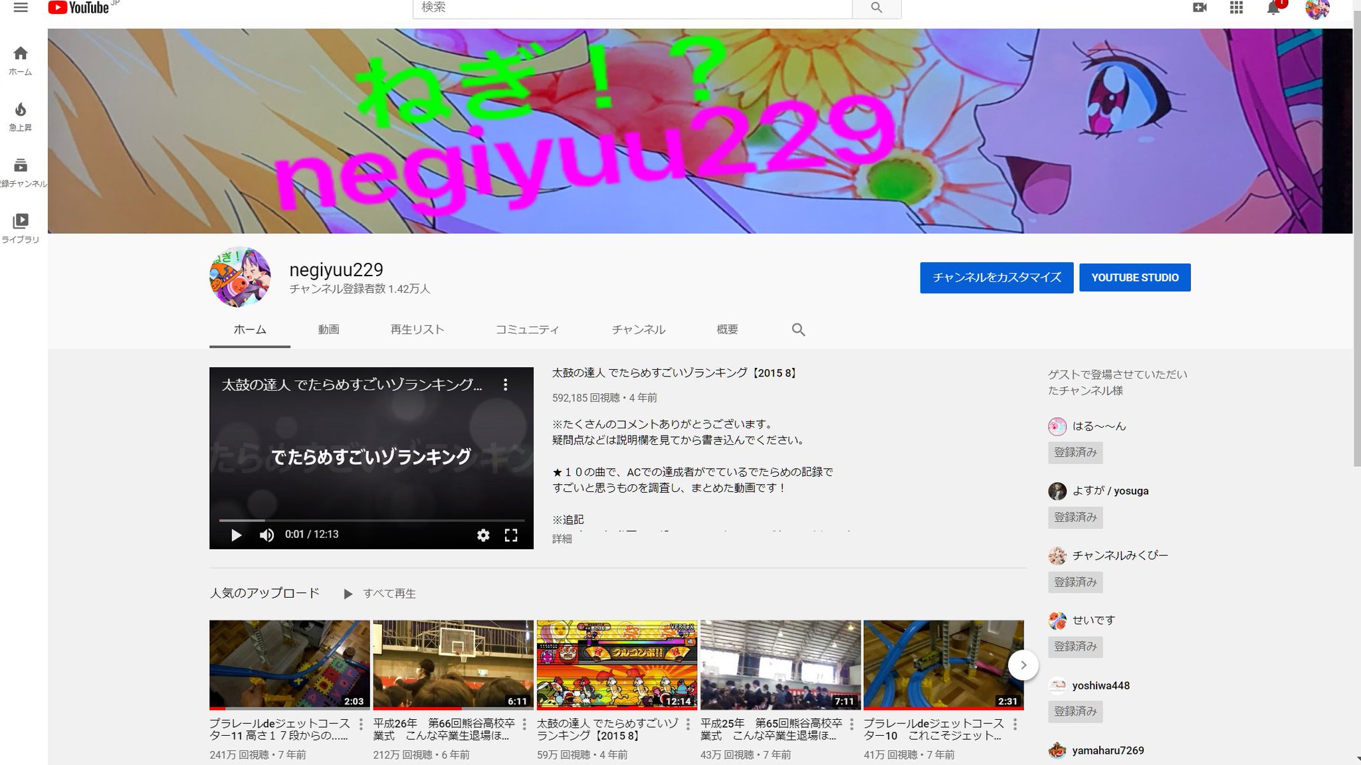Click featured video progress bar

click(x=371, y=521)
